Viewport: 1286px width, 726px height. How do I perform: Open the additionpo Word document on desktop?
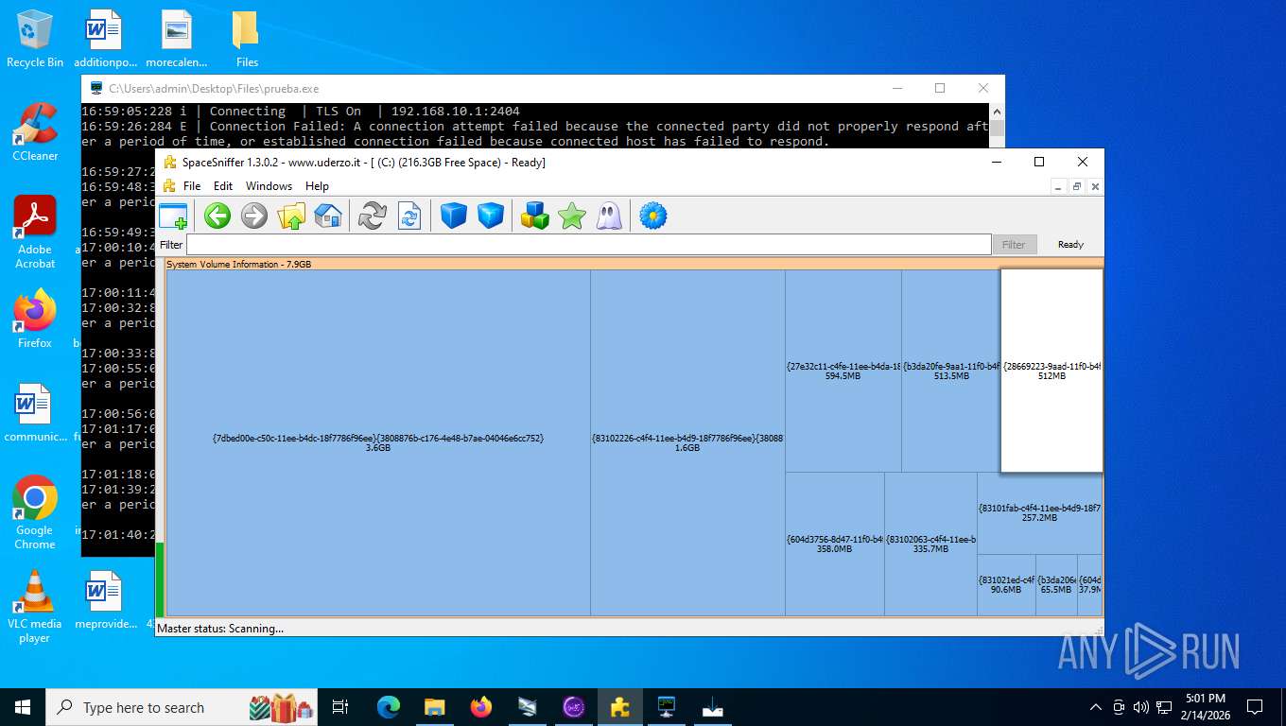click(105, 40)
